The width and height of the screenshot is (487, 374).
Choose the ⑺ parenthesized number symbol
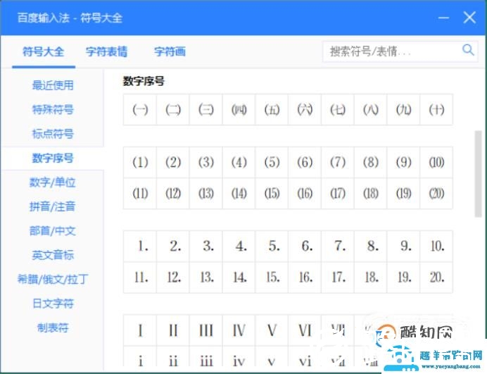[x=338, y=162]
